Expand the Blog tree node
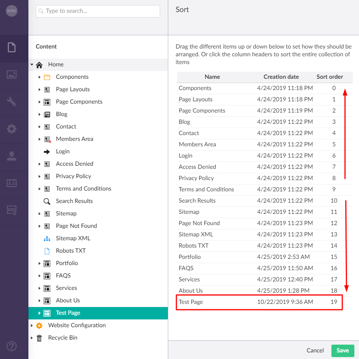This screenshot has width=359, height=359. pyautogui.click(x=39, y=114)
